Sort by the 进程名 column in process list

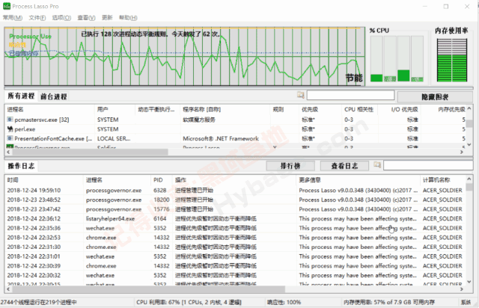(49, 109)
